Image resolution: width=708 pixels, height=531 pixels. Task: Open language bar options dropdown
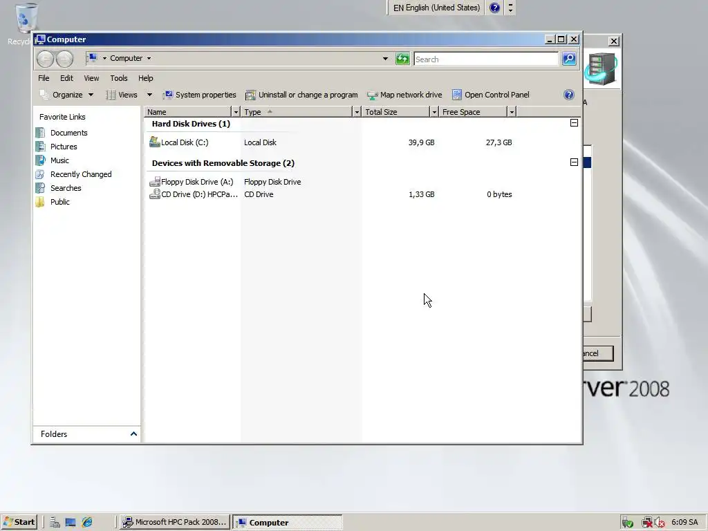pyautogui.click(x=510, y=8)
